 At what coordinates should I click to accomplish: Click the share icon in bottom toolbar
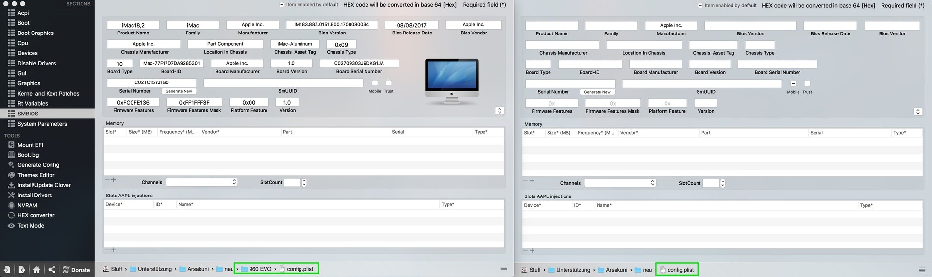click(x=51, y=270)
